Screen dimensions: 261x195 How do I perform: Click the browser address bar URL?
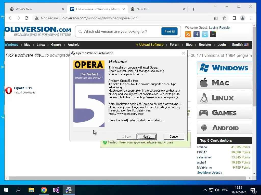[x=100, y=18]
